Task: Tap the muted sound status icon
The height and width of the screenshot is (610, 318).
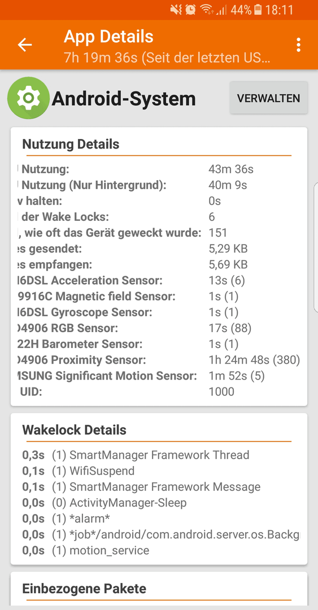Action: click(x=176, y=10)
